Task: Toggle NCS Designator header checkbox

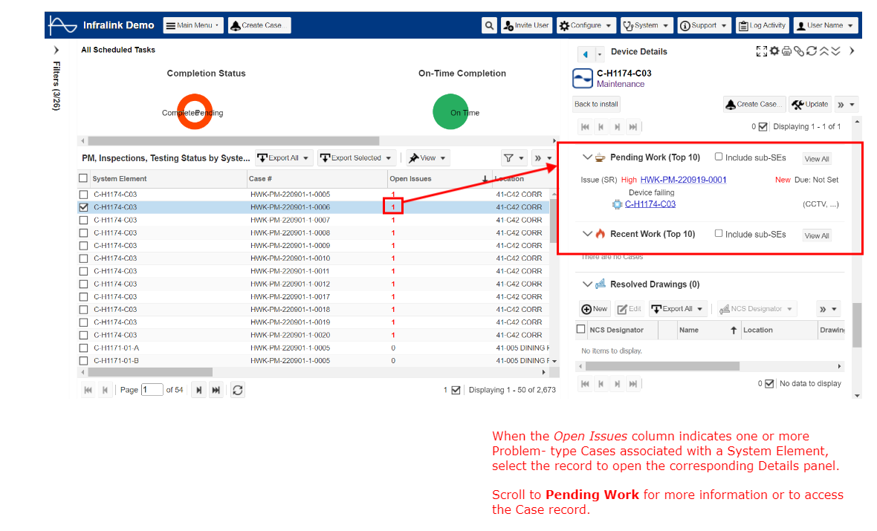Action: [x=580, y=329]
